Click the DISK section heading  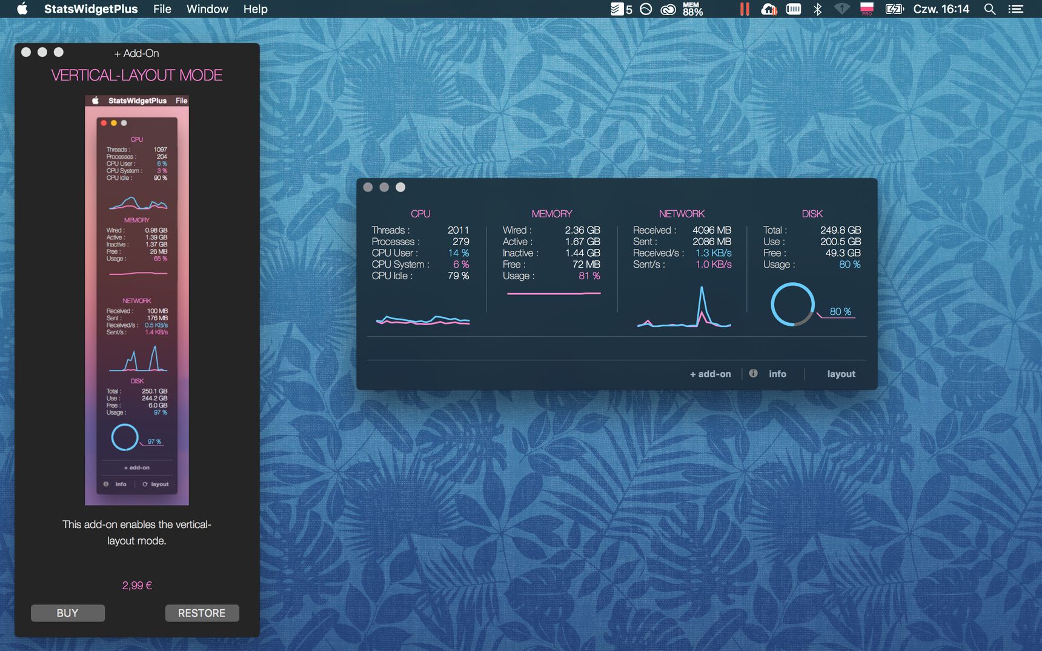(x=812, y=214)
